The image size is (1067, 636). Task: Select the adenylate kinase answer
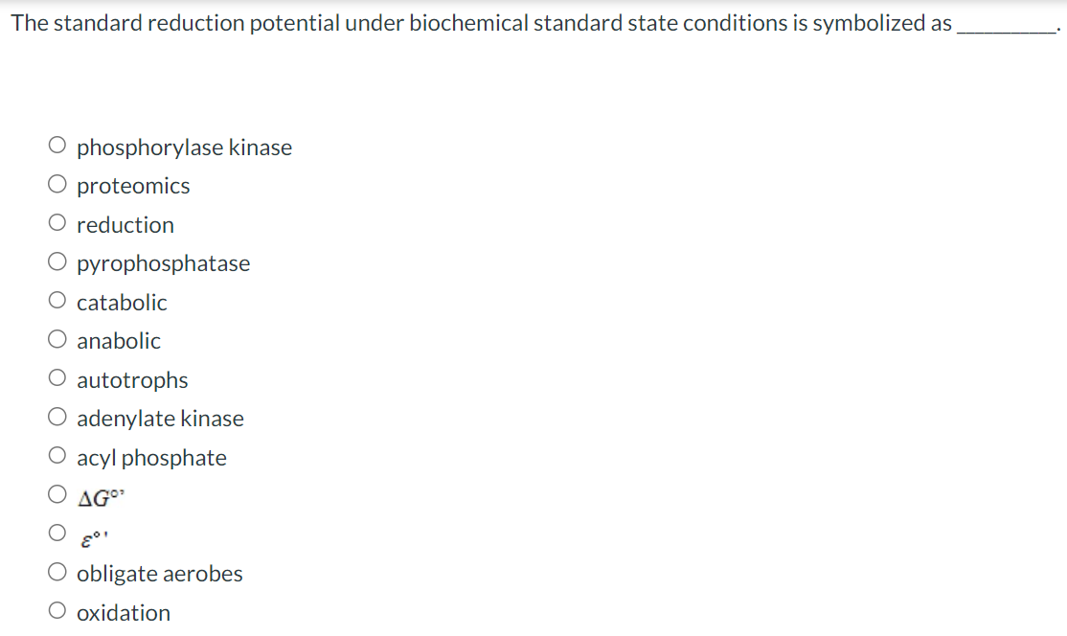[57, 415]
